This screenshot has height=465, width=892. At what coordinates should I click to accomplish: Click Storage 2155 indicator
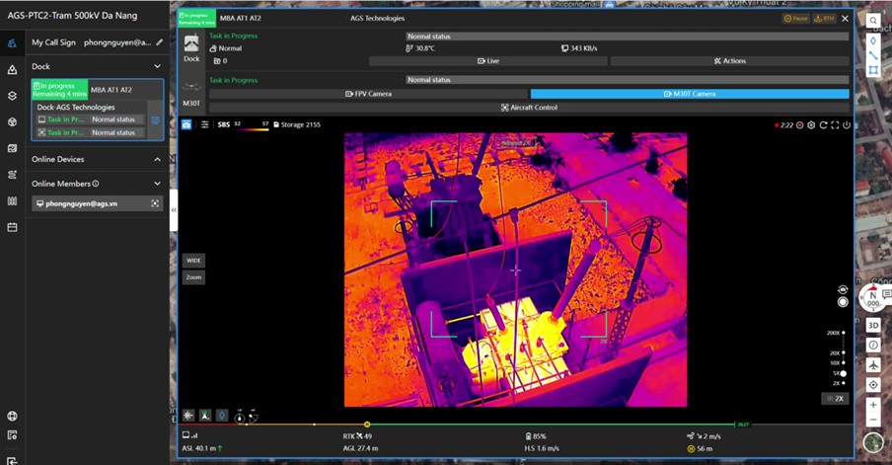tap(296, 124)
